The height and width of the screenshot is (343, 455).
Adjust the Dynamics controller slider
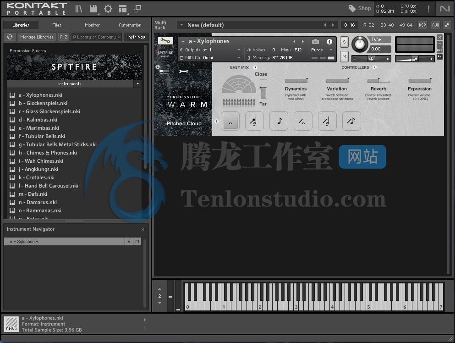[x=296, y=80]
